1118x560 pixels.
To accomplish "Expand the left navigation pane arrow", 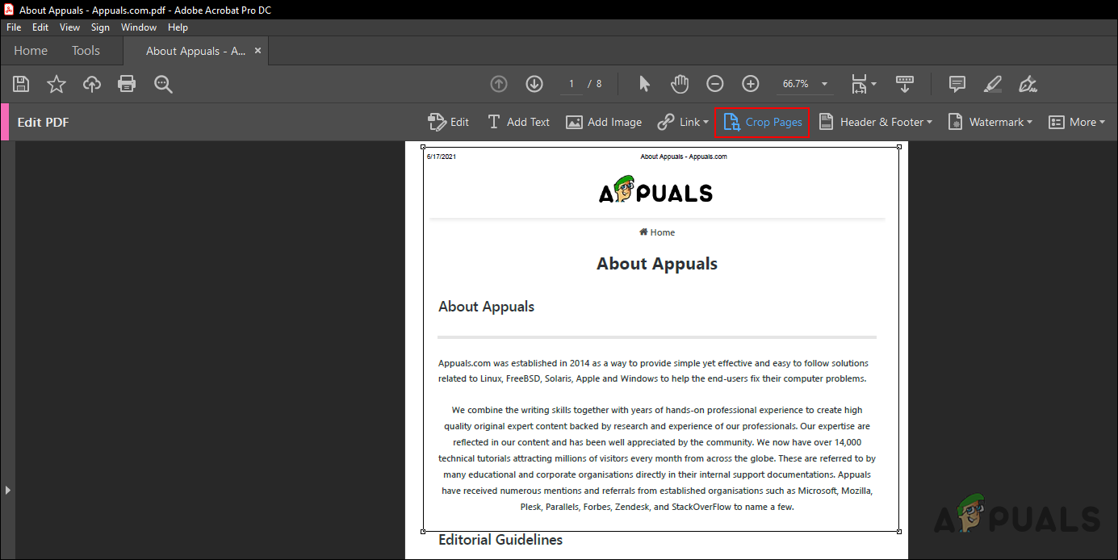I will [x=7, y=490].
